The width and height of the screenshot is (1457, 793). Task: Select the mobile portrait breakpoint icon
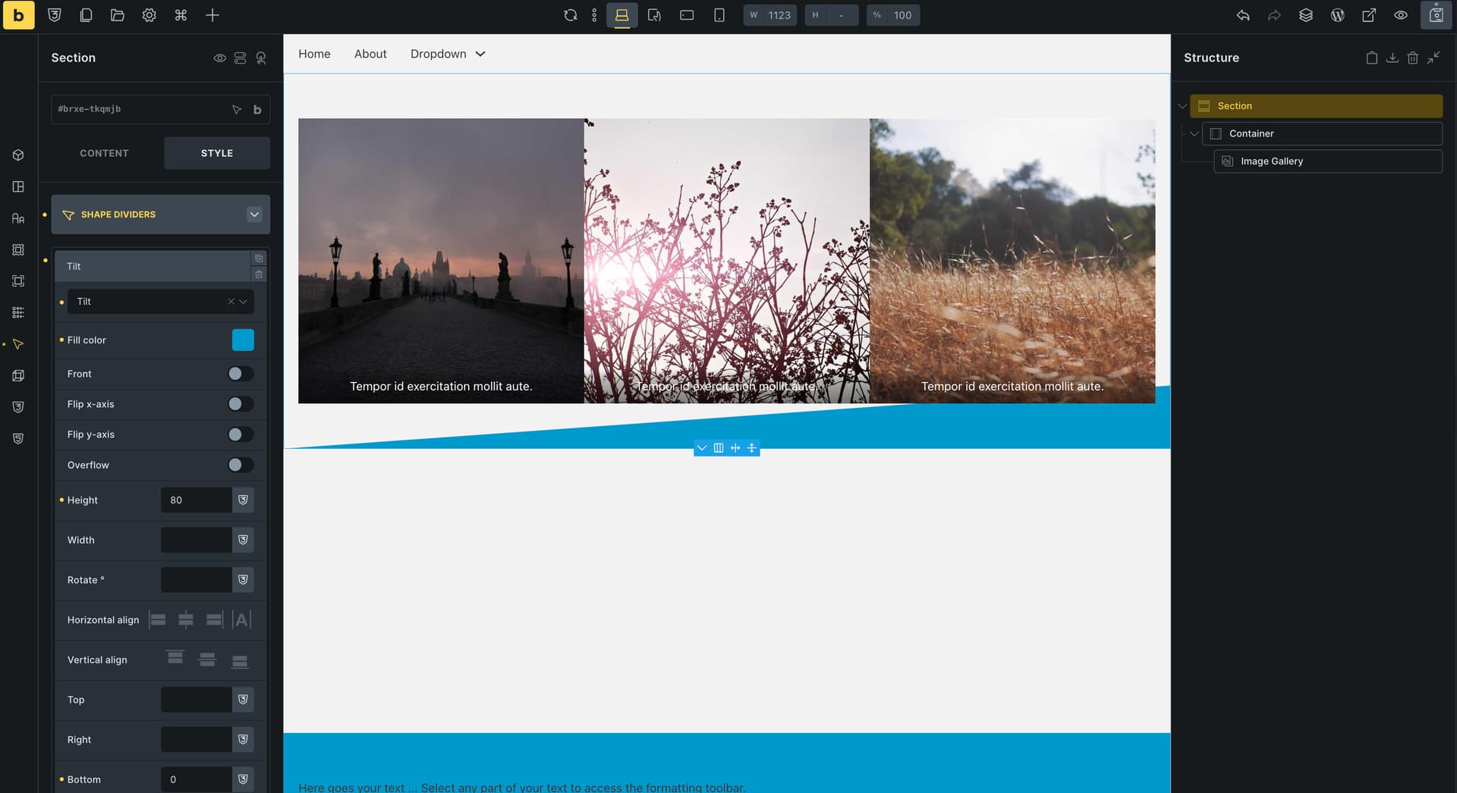point(719,15)
